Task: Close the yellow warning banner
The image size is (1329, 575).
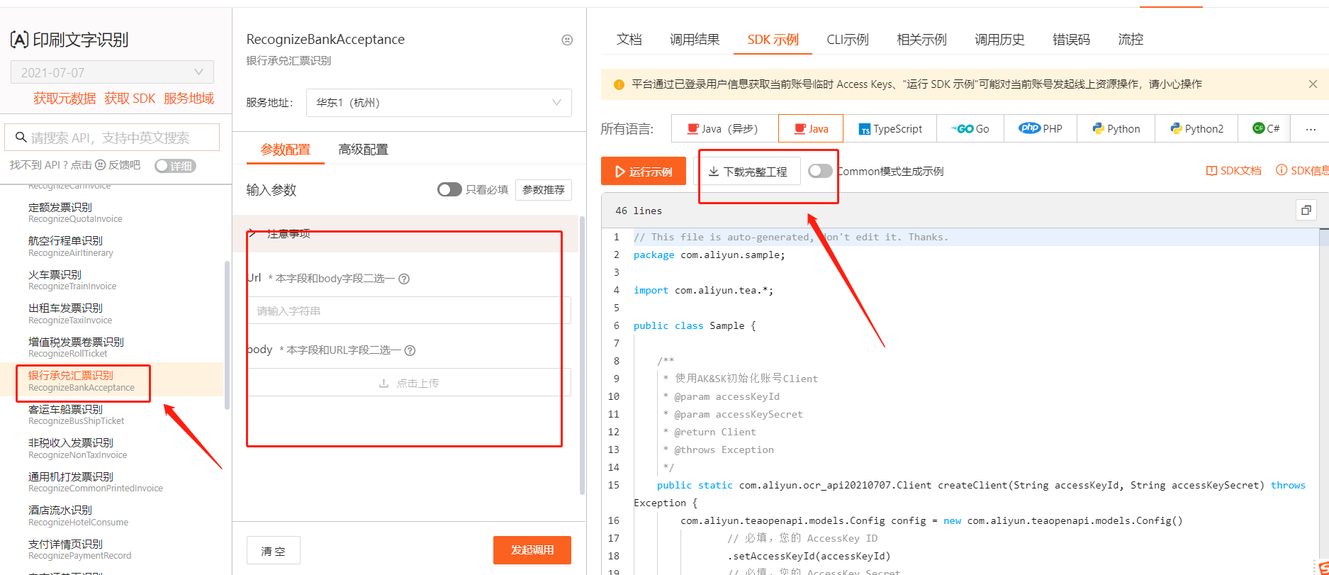Action: [1313, 84]
